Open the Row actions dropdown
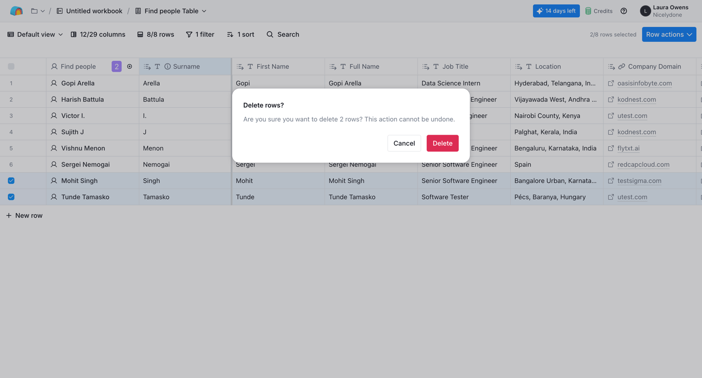The height and width of the screenshot is (378, 702). [x=669, y=34]
